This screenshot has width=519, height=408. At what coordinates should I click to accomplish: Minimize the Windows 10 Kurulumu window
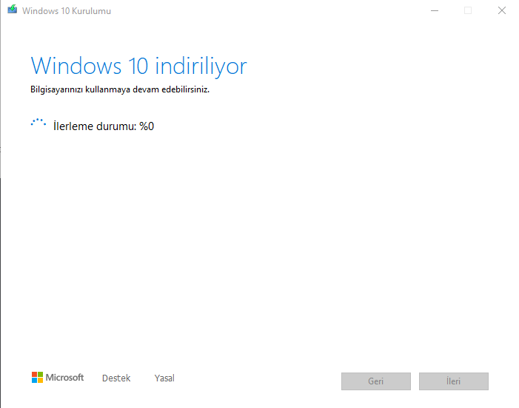435,10
